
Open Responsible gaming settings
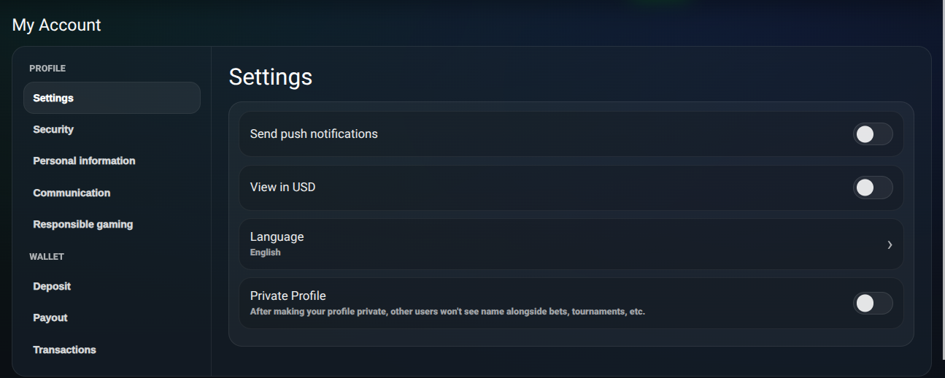point(82,224)
